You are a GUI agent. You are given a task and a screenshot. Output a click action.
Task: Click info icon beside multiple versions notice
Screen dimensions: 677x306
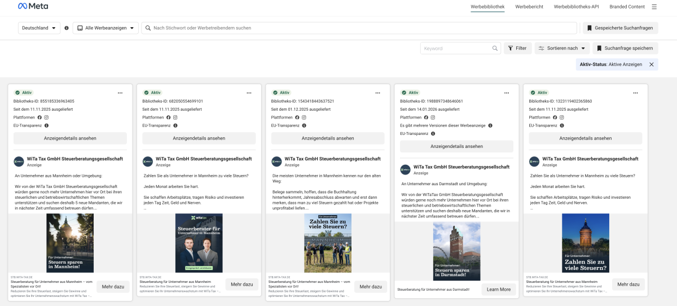coord(490,125)
